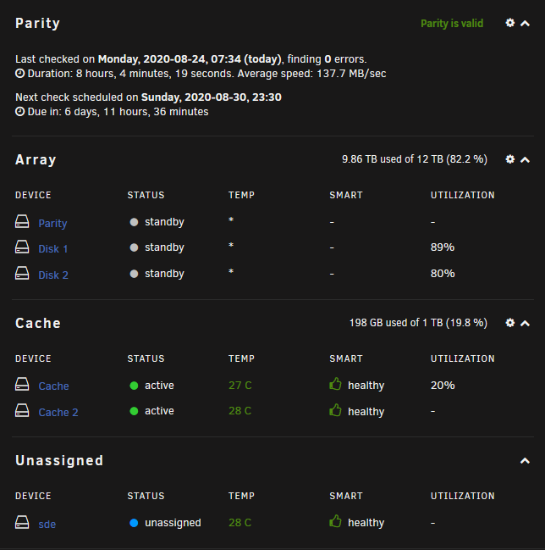Click 'Monday, 2020-08-24, 07:34 (today)' date
The image size is (545, 550).
(x=190, y=59)
